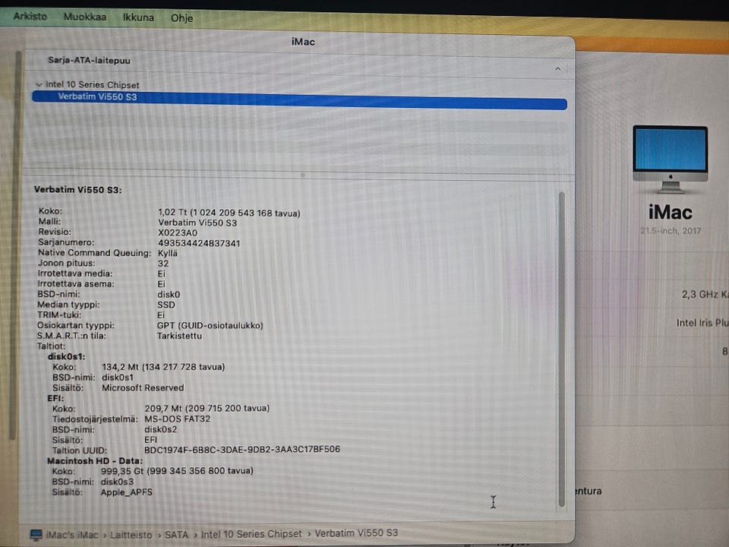Click the iMac computer icon in path bar
Viewport: 729px width, 547px height.
tap(36, 534)
